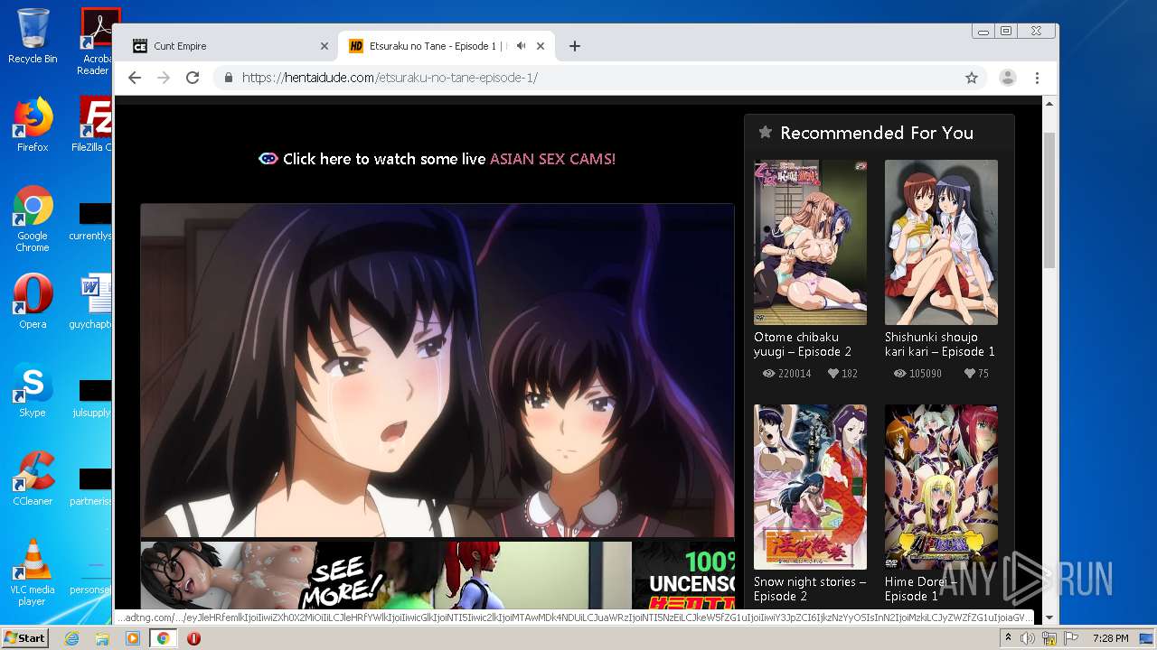The image size is (1157, 650).
Task: Select the CCleaner desktop shortcut
Action: click(33, 478)
